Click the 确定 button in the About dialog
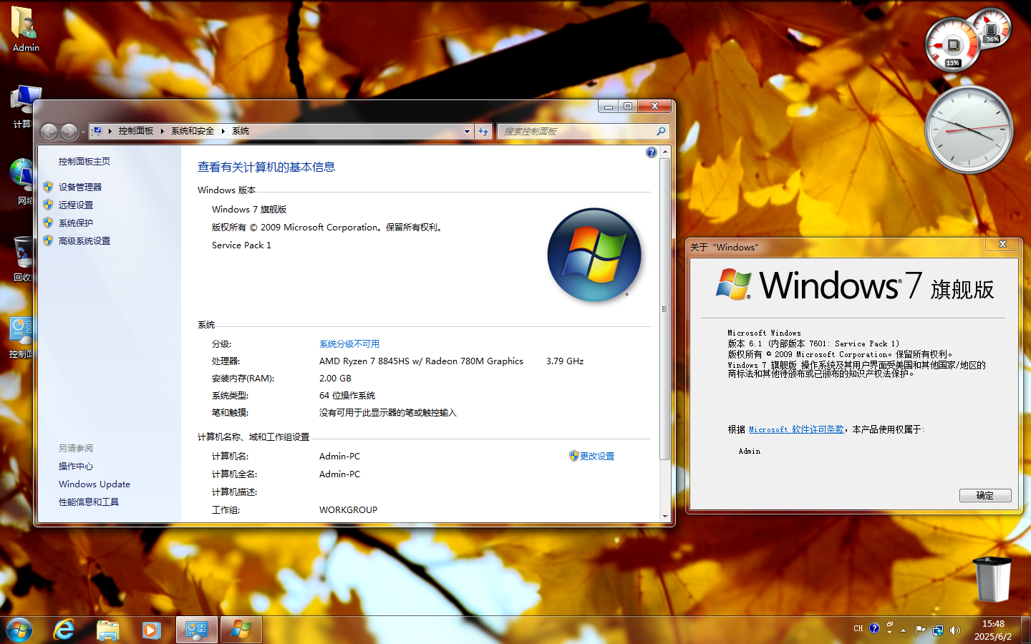 (x=985, y=495)
